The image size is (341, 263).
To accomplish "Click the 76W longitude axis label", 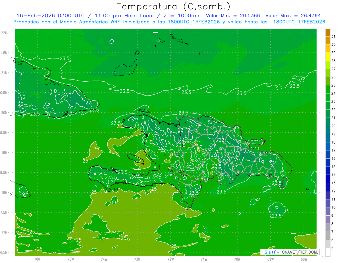I will click(37, 259).
